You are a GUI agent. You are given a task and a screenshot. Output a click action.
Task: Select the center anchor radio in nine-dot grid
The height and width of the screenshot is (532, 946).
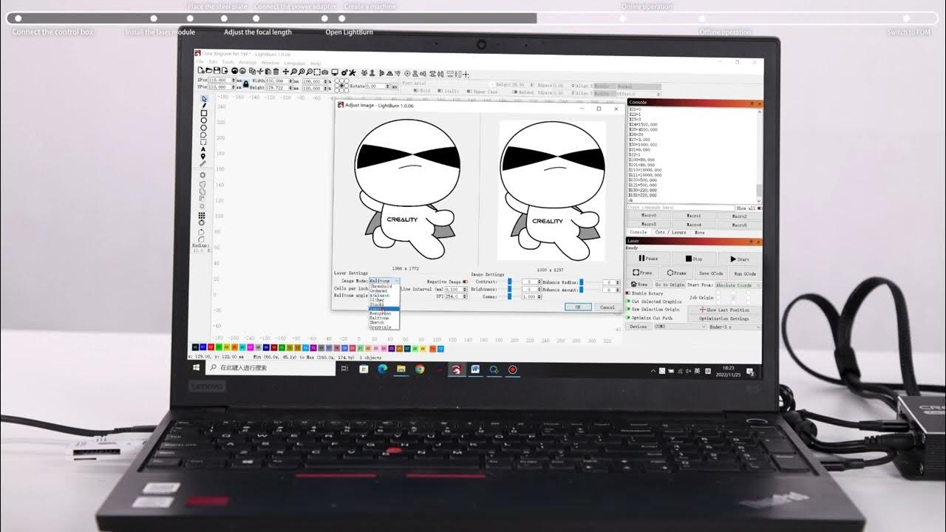point(341,86)
